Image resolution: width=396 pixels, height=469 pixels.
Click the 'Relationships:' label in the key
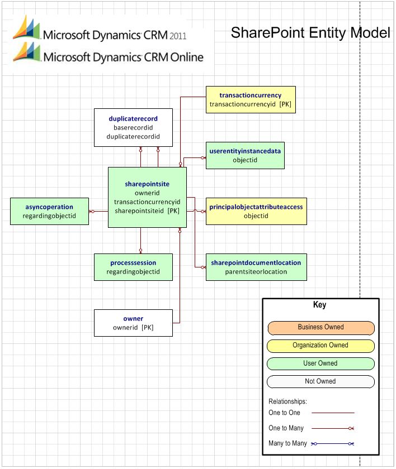point(287,401)
